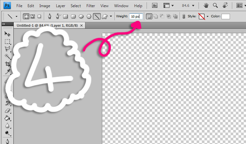The image size is (246, 144).
Task: Click the Line tool preset icon
Action: pyautogui.click(x=10, y=16)
